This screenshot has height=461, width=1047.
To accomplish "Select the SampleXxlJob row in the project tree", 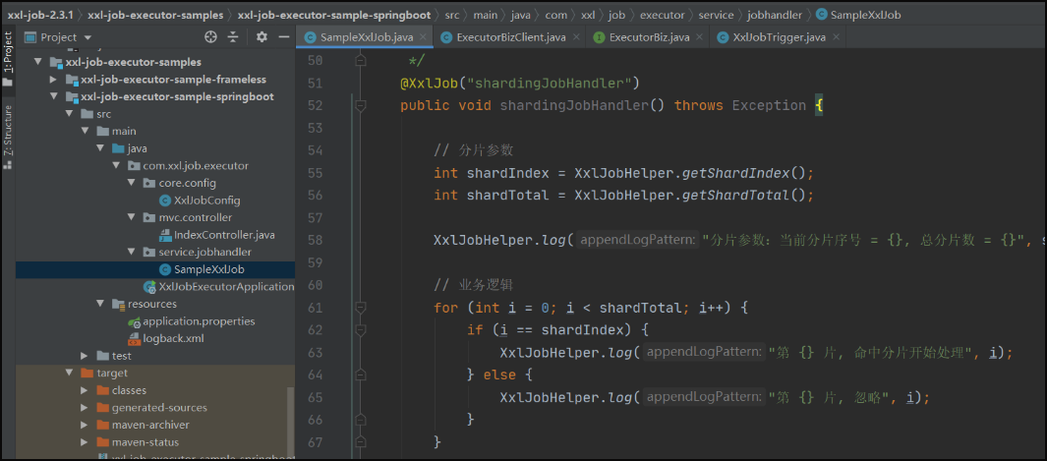I will [155, 269].
